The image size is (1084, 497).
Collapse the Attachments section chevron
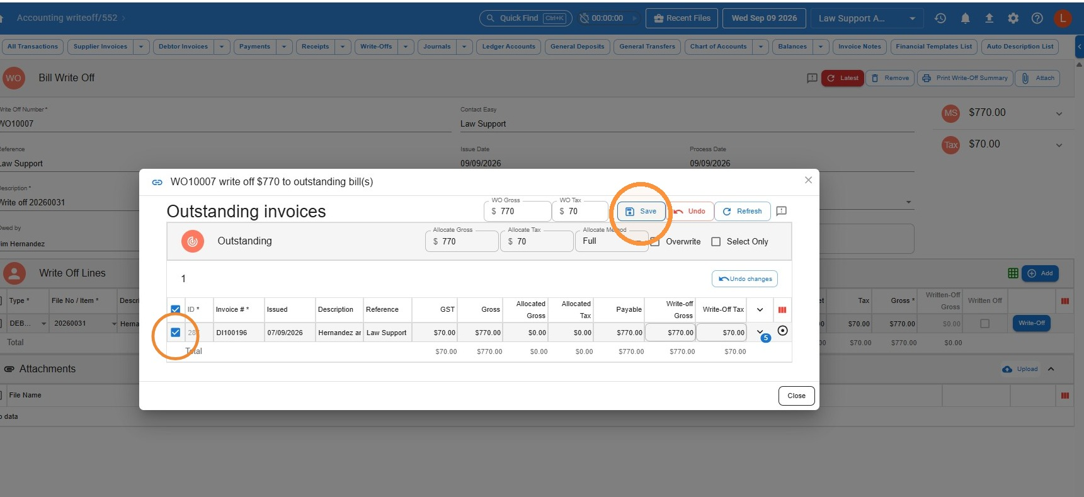1051,369
